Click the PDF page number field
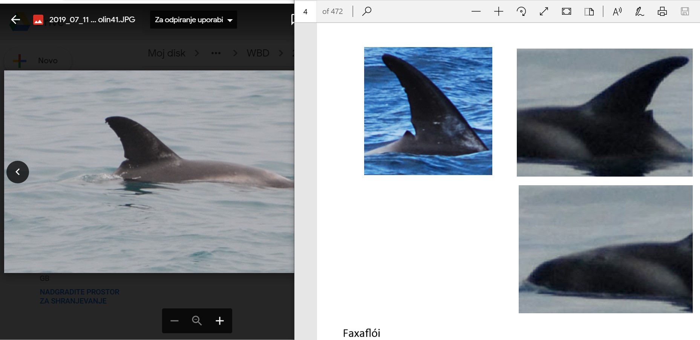 (x=305, y=12)
